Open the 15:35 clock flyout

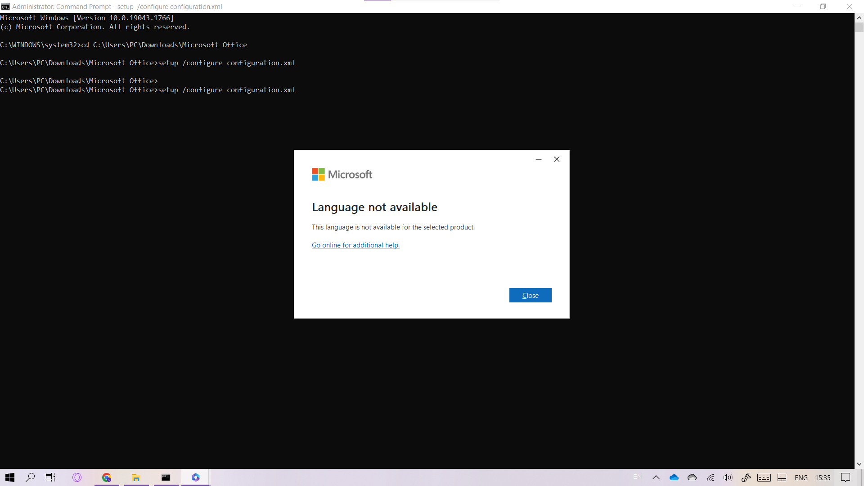point(823,477)
